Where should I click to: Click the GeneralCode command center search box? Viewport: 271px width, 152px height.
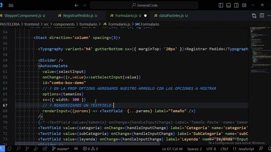(x=144, y=5)
